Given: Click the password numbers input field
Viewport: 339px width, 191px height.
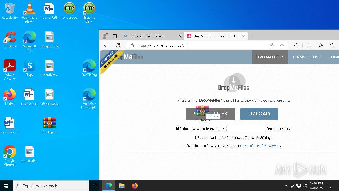Looking at the screenshot, I should coord(246,129).
